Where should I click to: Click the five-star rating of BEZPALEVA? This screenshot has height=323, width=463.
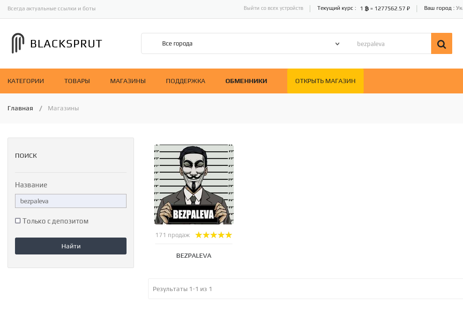pos(214,235)
